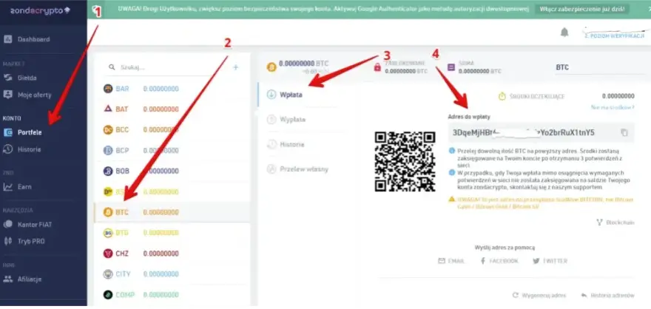Open the Dashboard sidebar item

(x=27, y=39)
